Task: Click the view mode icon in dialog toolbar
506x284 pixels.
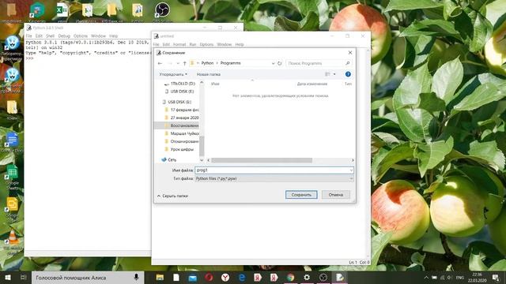Action: [327, 74]
